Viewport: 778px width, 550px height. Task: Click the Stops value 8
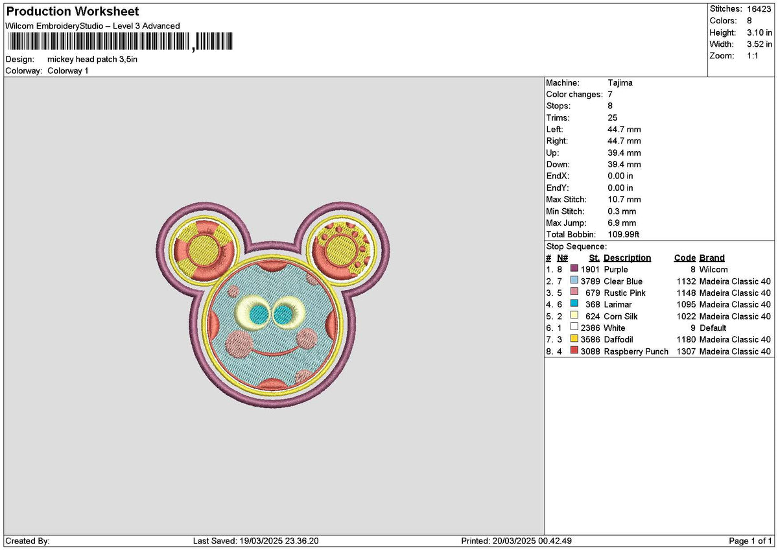pos(610,106)
